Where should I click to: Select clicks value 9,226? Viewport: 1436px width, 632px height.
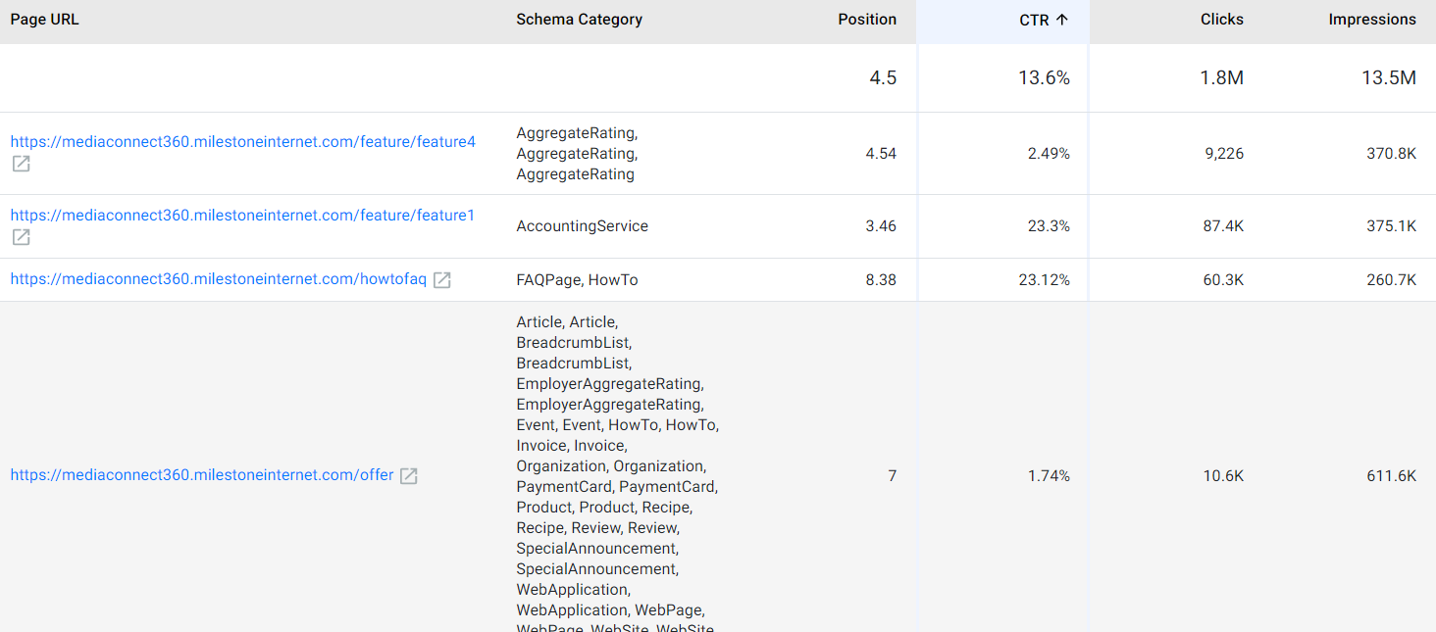coord(1225,154)
